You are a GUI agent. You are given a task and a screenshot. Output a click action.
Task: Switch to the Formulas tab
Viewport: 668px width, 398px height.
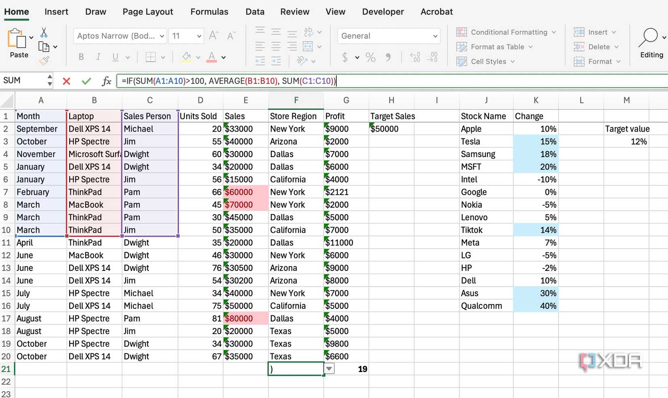(x=209, y=12)
